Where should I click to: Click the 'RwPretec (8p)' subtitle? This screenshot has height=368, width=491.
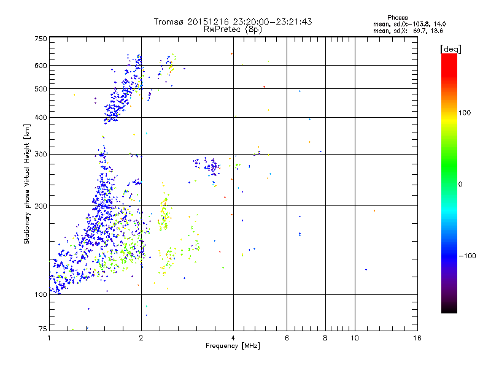[233, 29]
